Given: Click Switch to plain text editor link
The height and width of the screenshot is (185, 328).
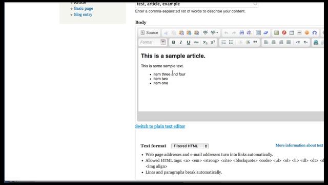Looking at the screenshot, I should [160, 126].
